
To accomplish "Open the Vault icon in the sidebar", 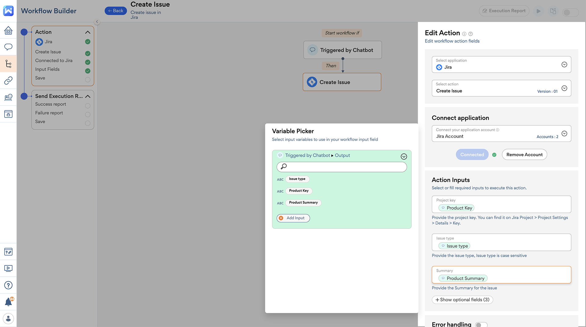I will 8,114.
